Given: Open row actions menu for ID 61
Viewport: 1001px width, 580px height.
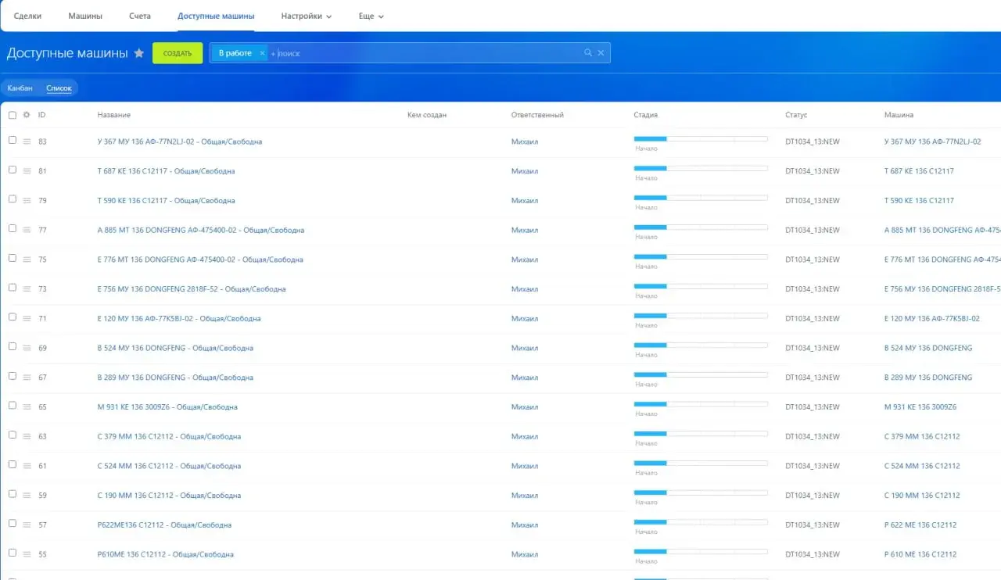Looking at the screenshot, I should tap(27, 466).
